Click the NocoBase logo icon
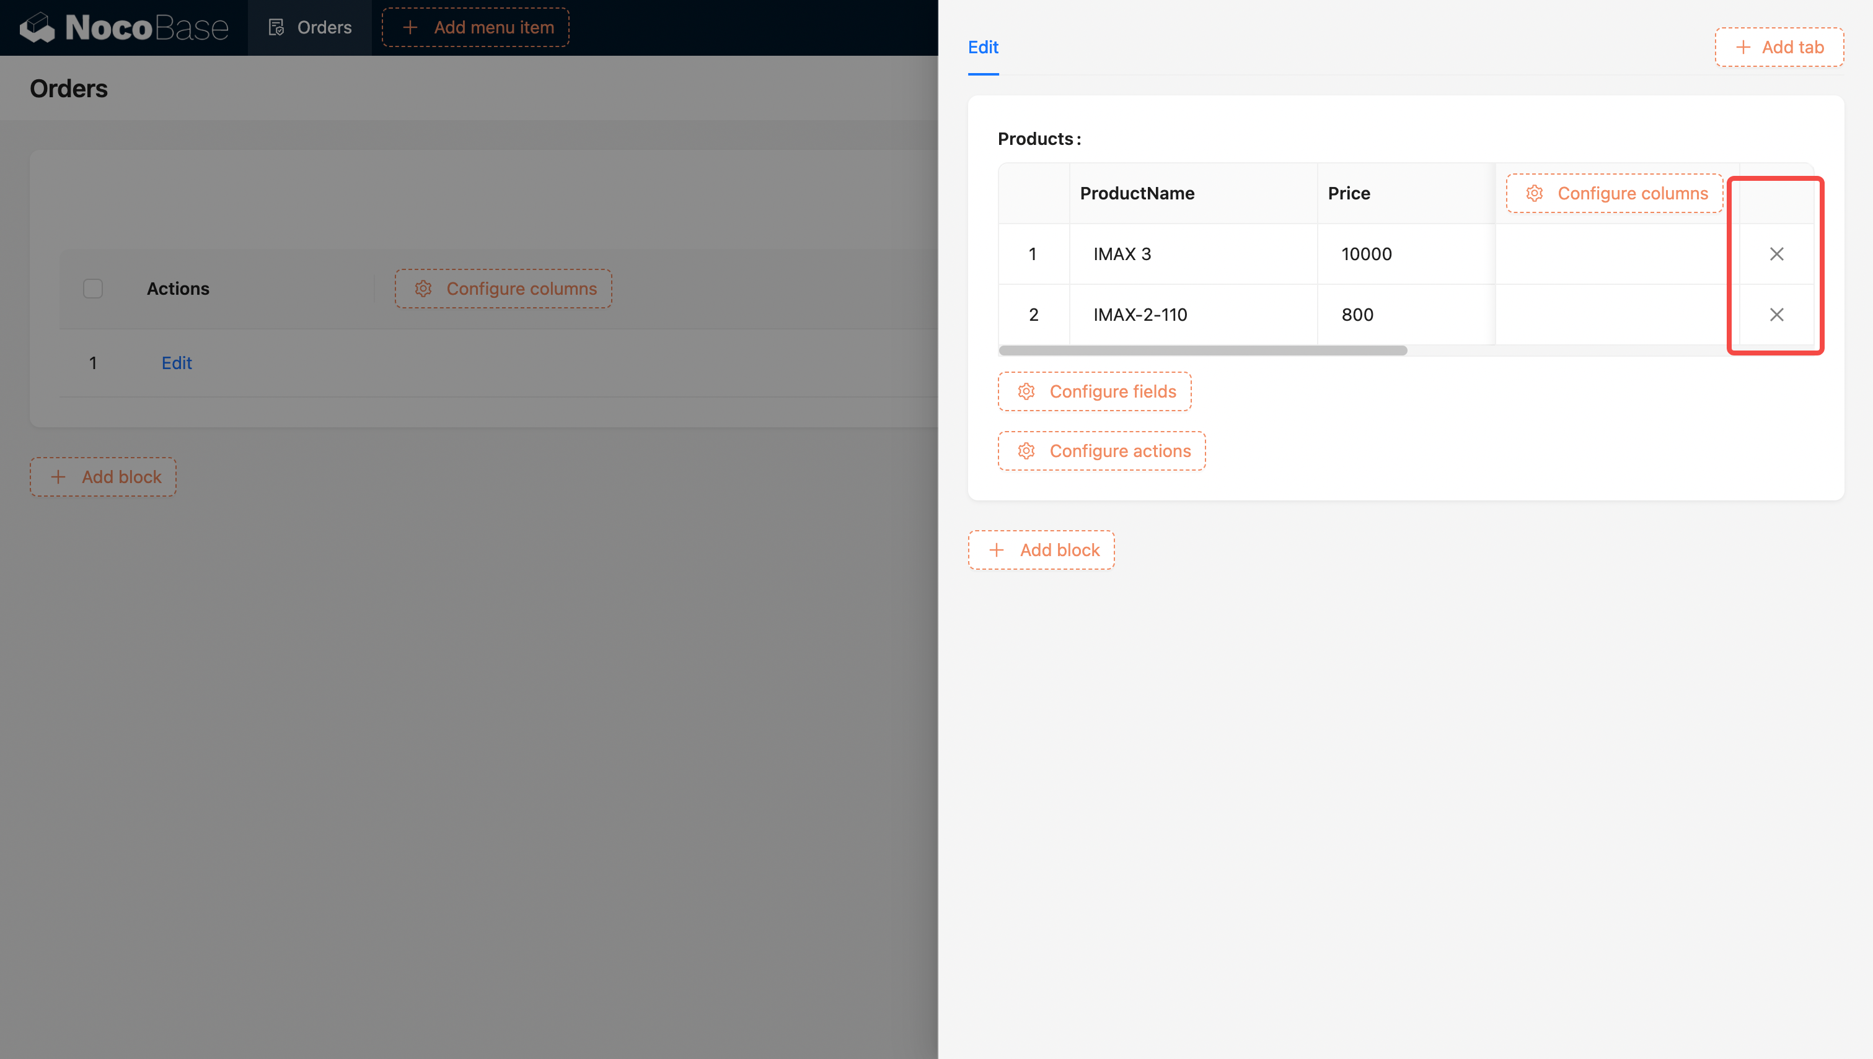 (37, 28)
